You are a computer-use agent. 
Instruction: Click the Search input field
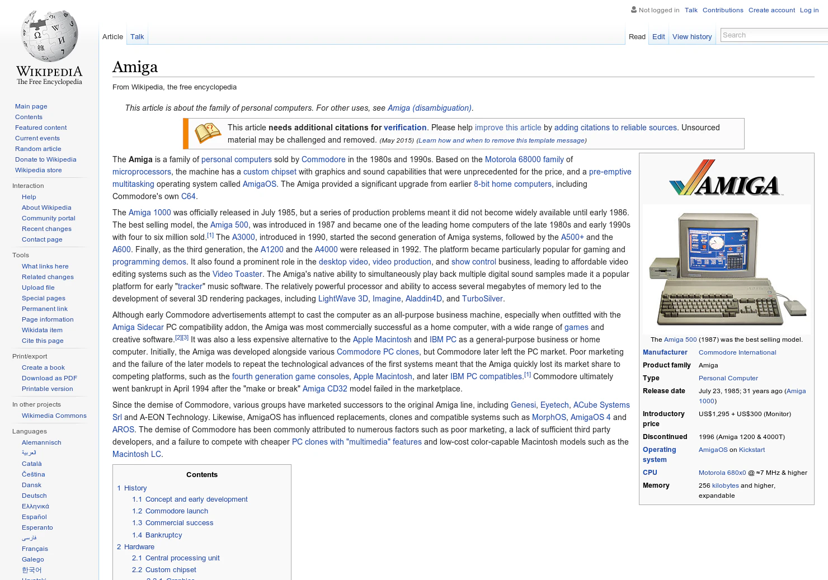coord(775,35)
